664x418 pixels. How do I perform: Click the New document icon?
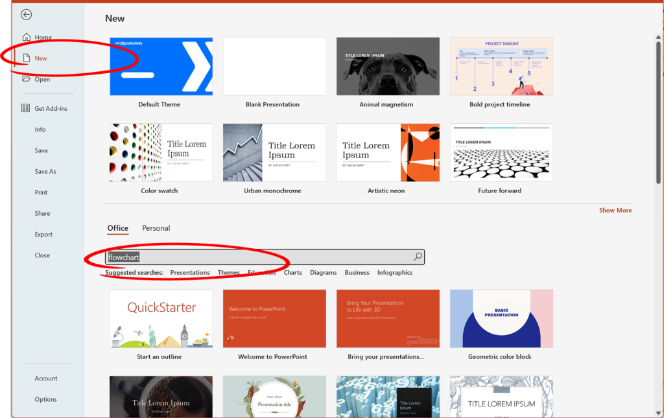point(26,58)
